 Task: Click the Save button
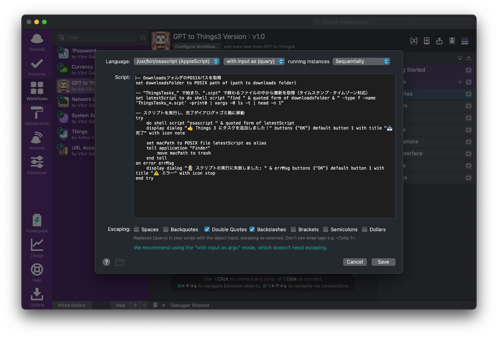(383, 262)
